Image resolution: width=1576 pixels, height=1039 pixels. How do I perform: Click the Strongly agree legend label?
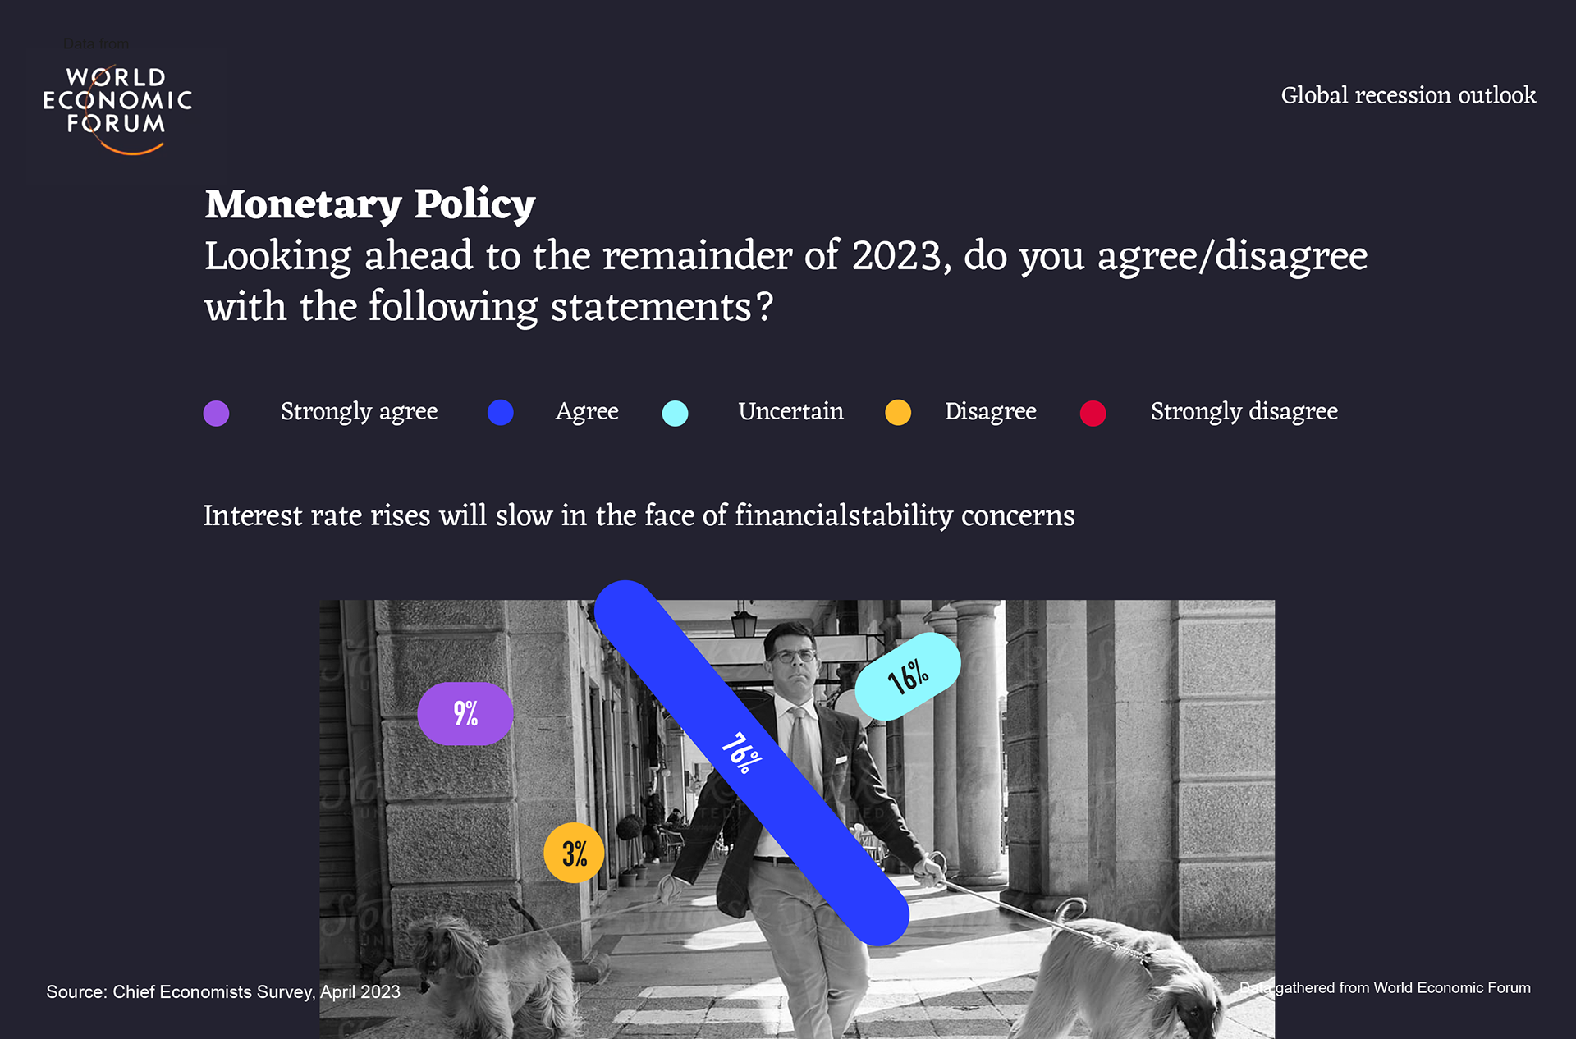tap(359, 411)
